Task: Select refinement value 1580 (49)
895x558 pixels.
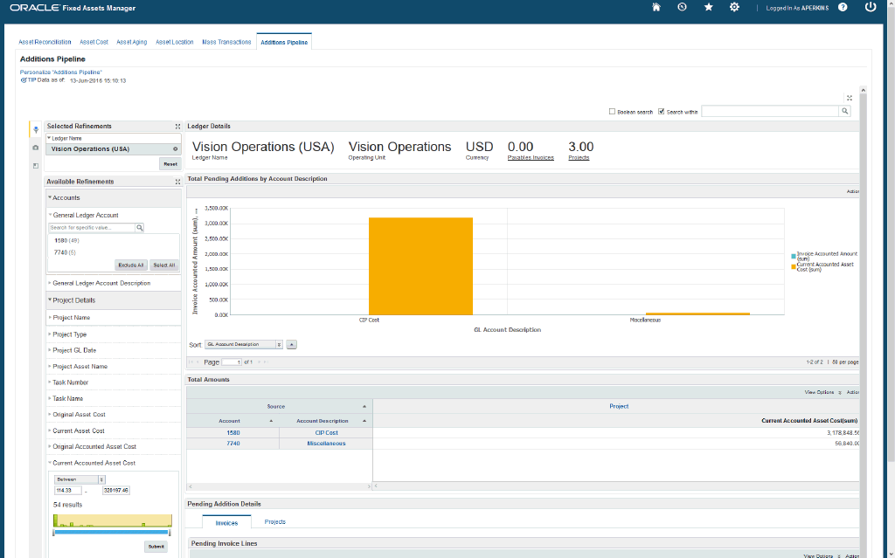Action: pyautogui.click(x=66, y=241)
